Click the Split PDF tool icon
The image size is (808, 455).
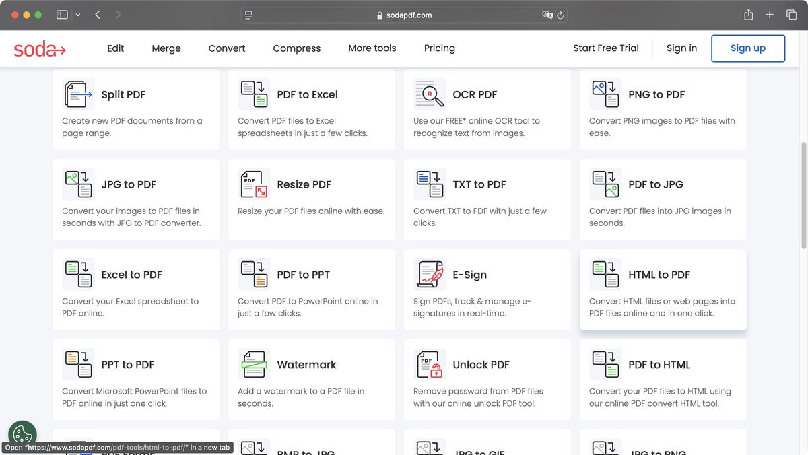[77, 94]
